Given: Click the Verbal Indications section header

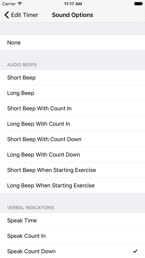Looking at the screenshot, I should 31,208.
